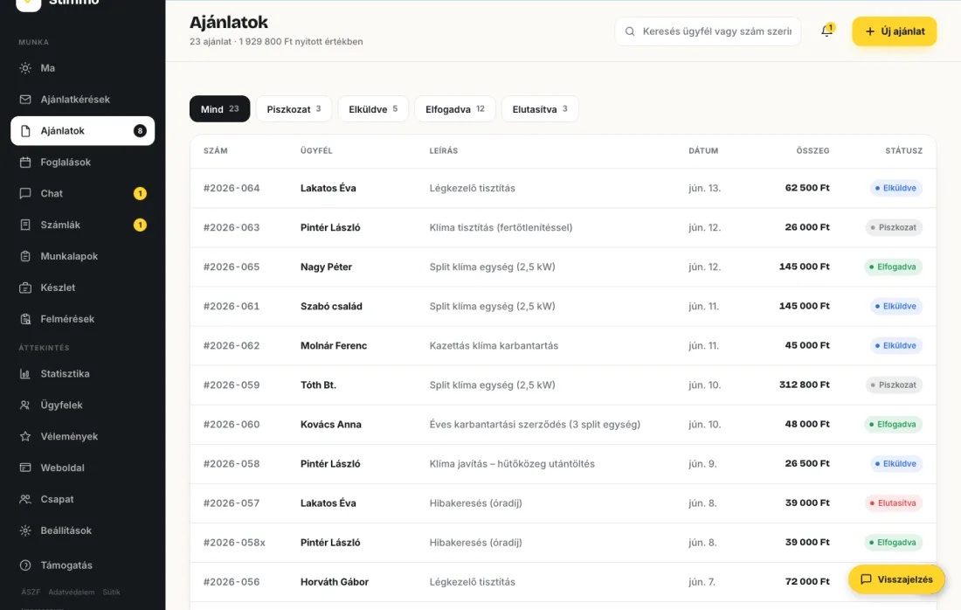Screen dimensions: 961x610
Task: Click the Foglalások calendar icon
Action: pos(25,162)
